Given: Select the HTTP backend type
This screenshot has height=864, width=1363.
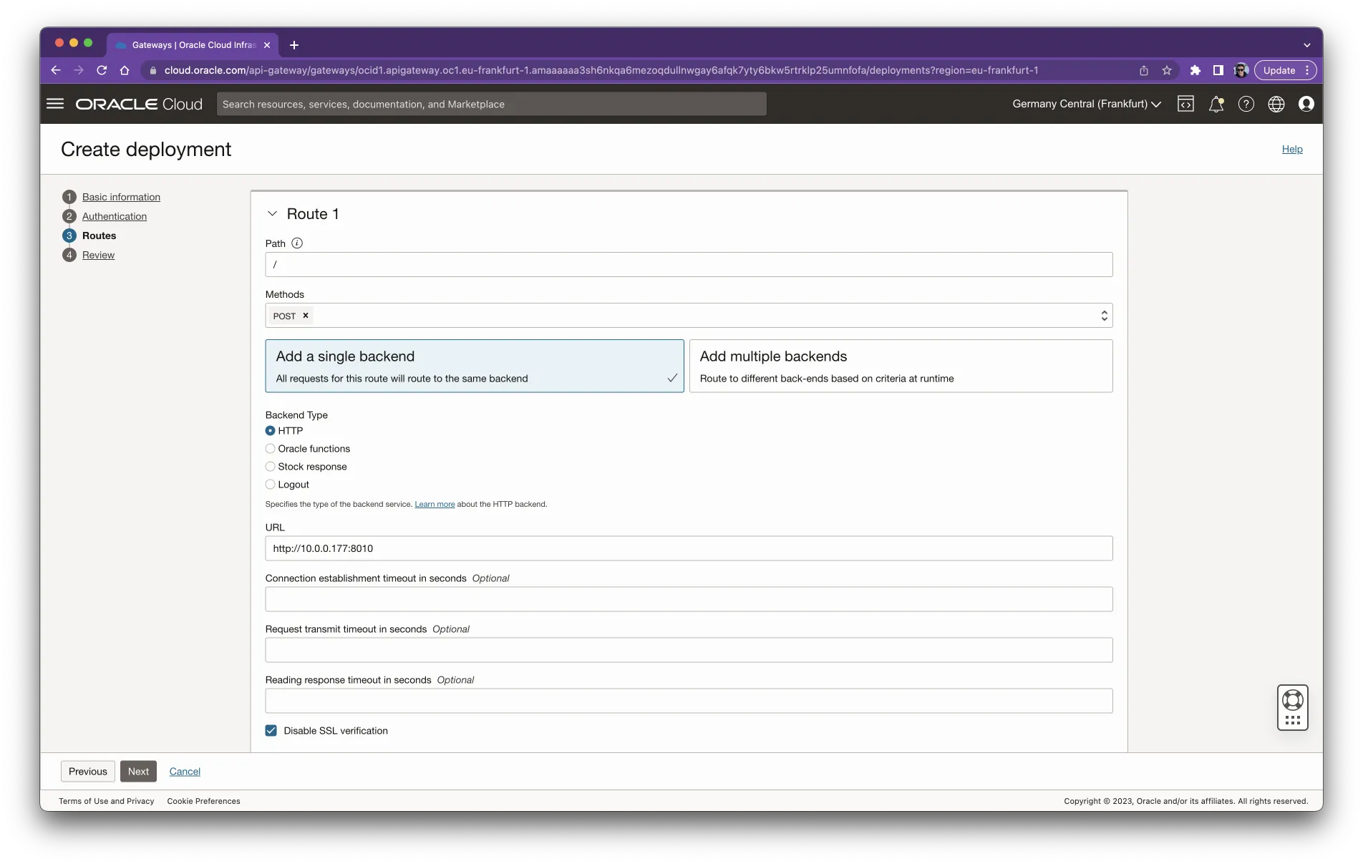Looking at the screenshot, I should (270, 431).
